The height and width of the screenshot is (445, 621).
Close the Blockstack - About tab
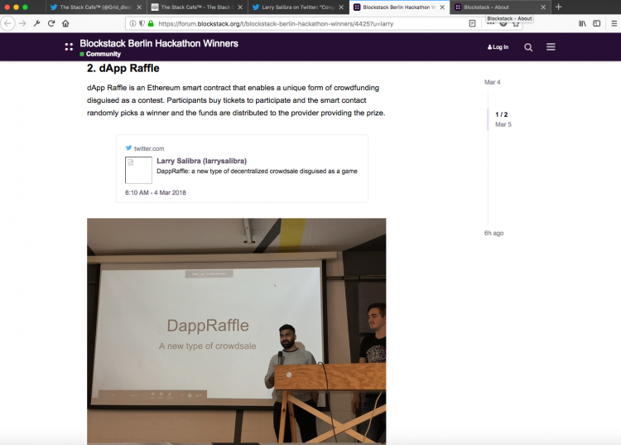pyautogui.click(x=543, y=7)
